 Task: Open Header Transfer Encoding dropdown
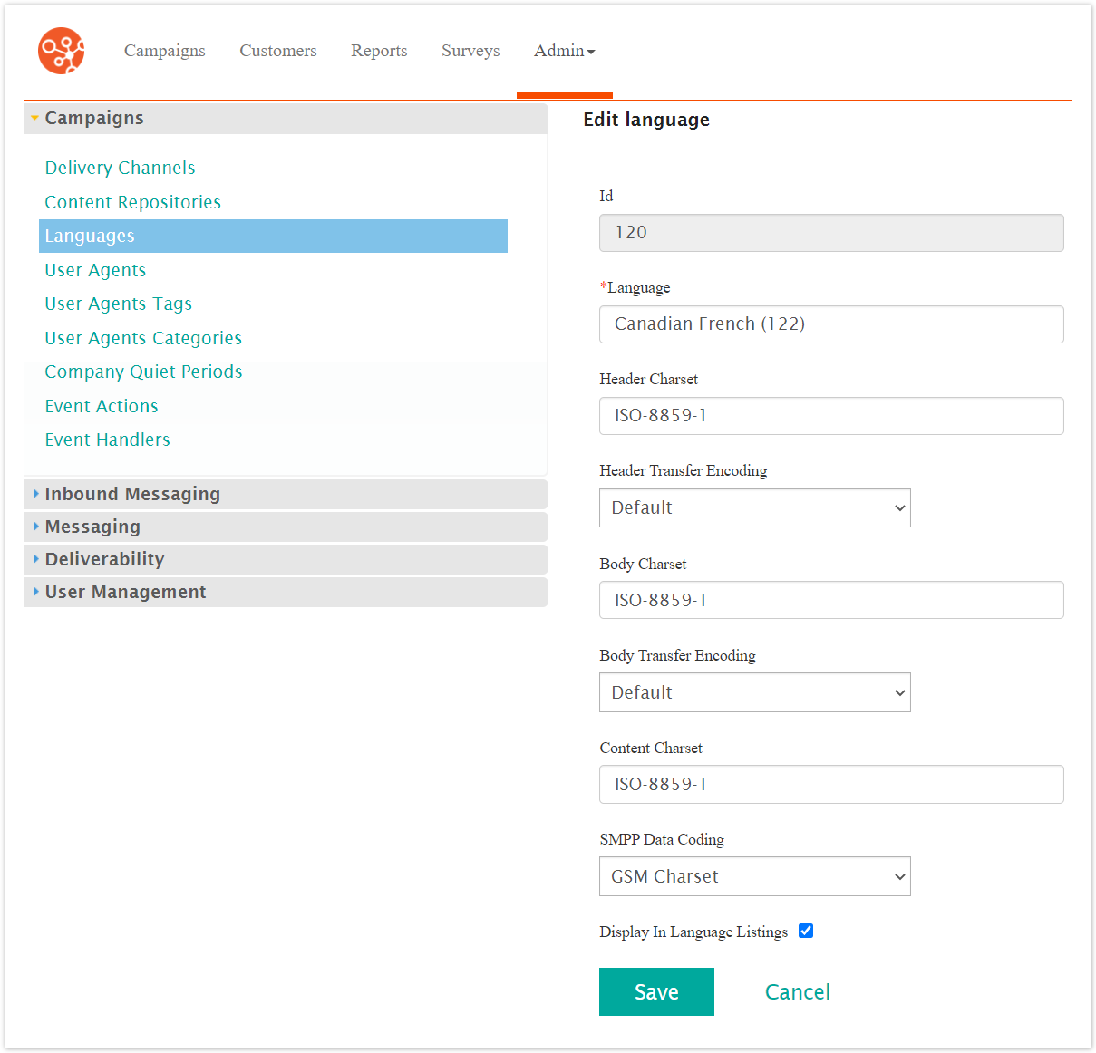(754, 508)
